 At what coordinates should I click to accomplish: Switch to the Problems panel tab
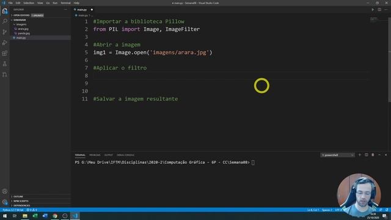point(95,155)
